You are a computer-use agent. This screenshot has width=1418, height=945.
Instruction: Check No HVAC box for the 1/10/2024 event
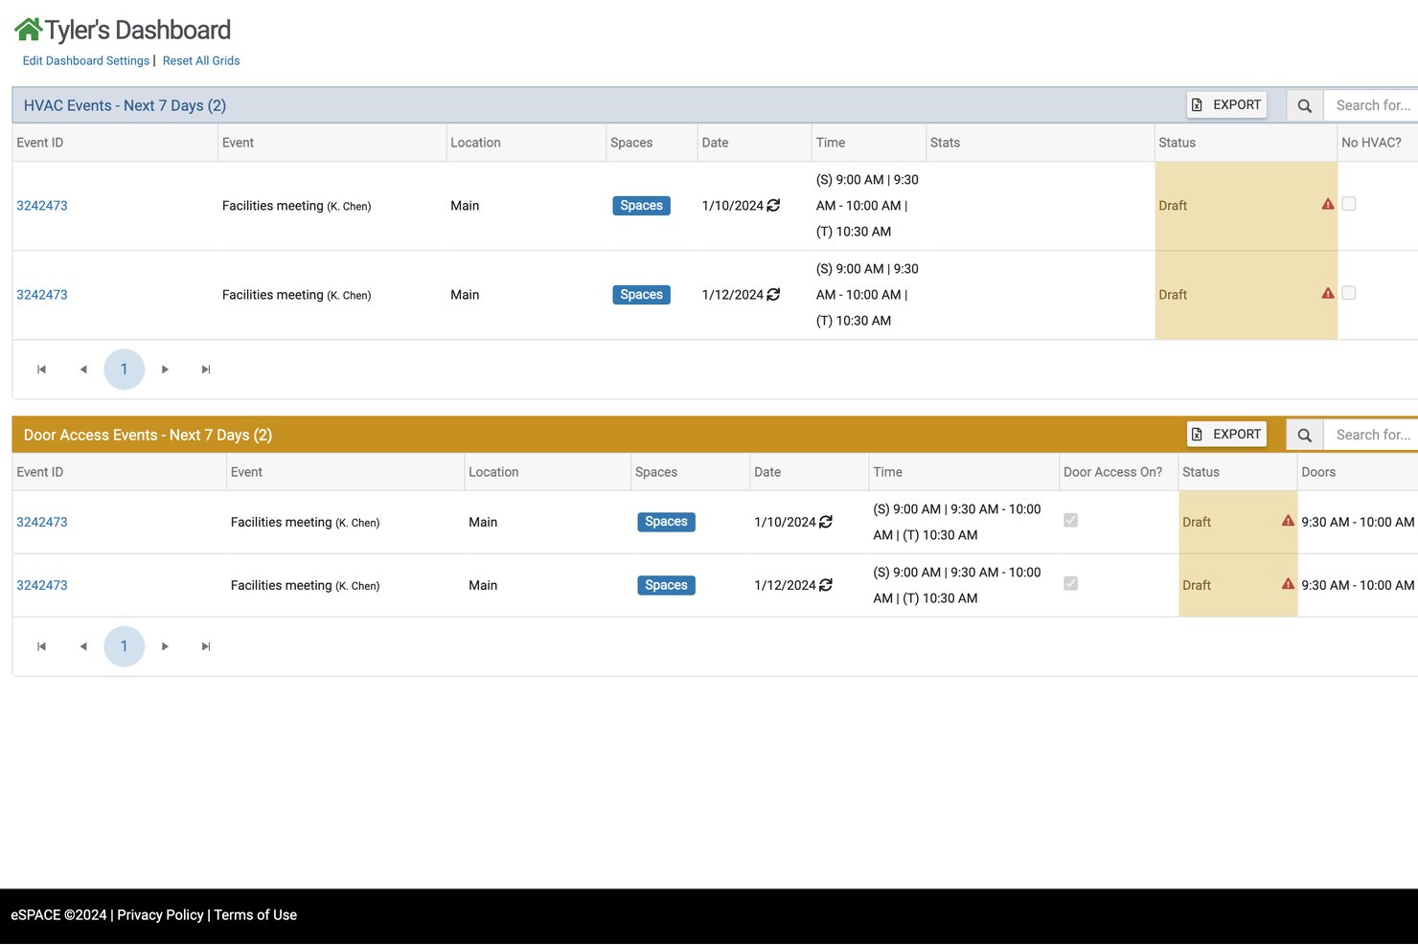click(1349, 204)
